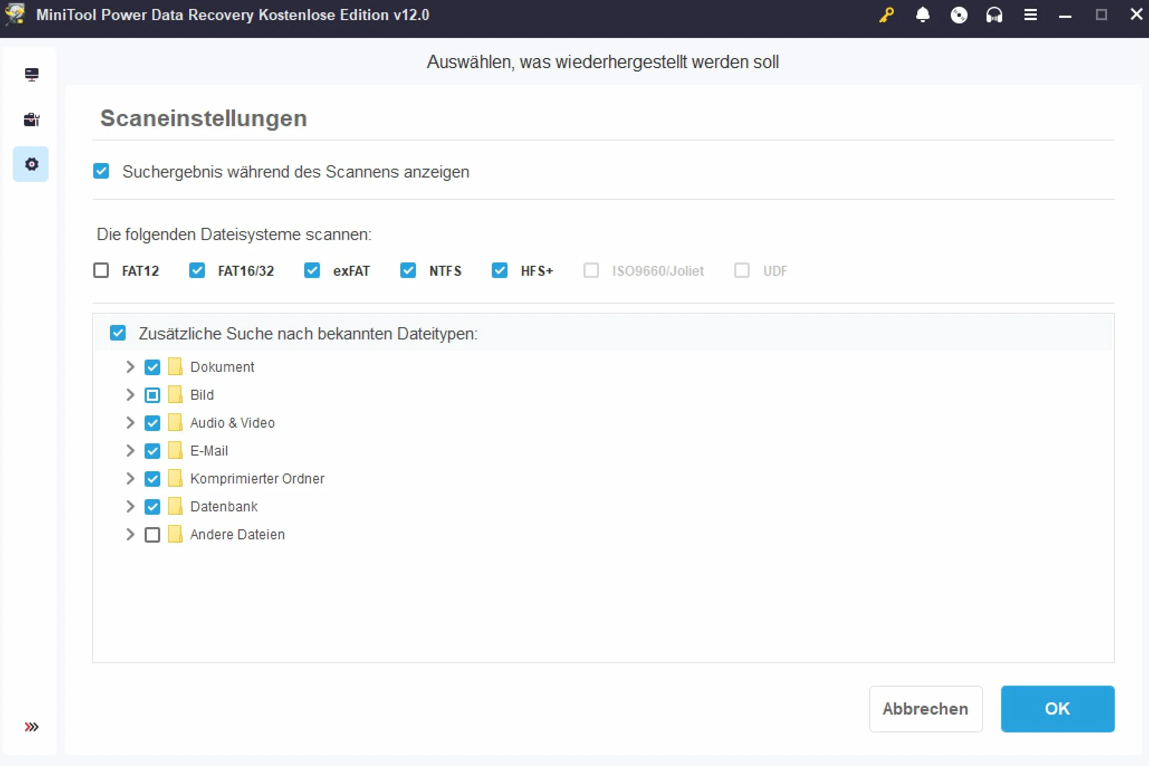Open the notifications bell
Image resolution: width=1149 pixels, height=766 pixels.
[923, 15]
